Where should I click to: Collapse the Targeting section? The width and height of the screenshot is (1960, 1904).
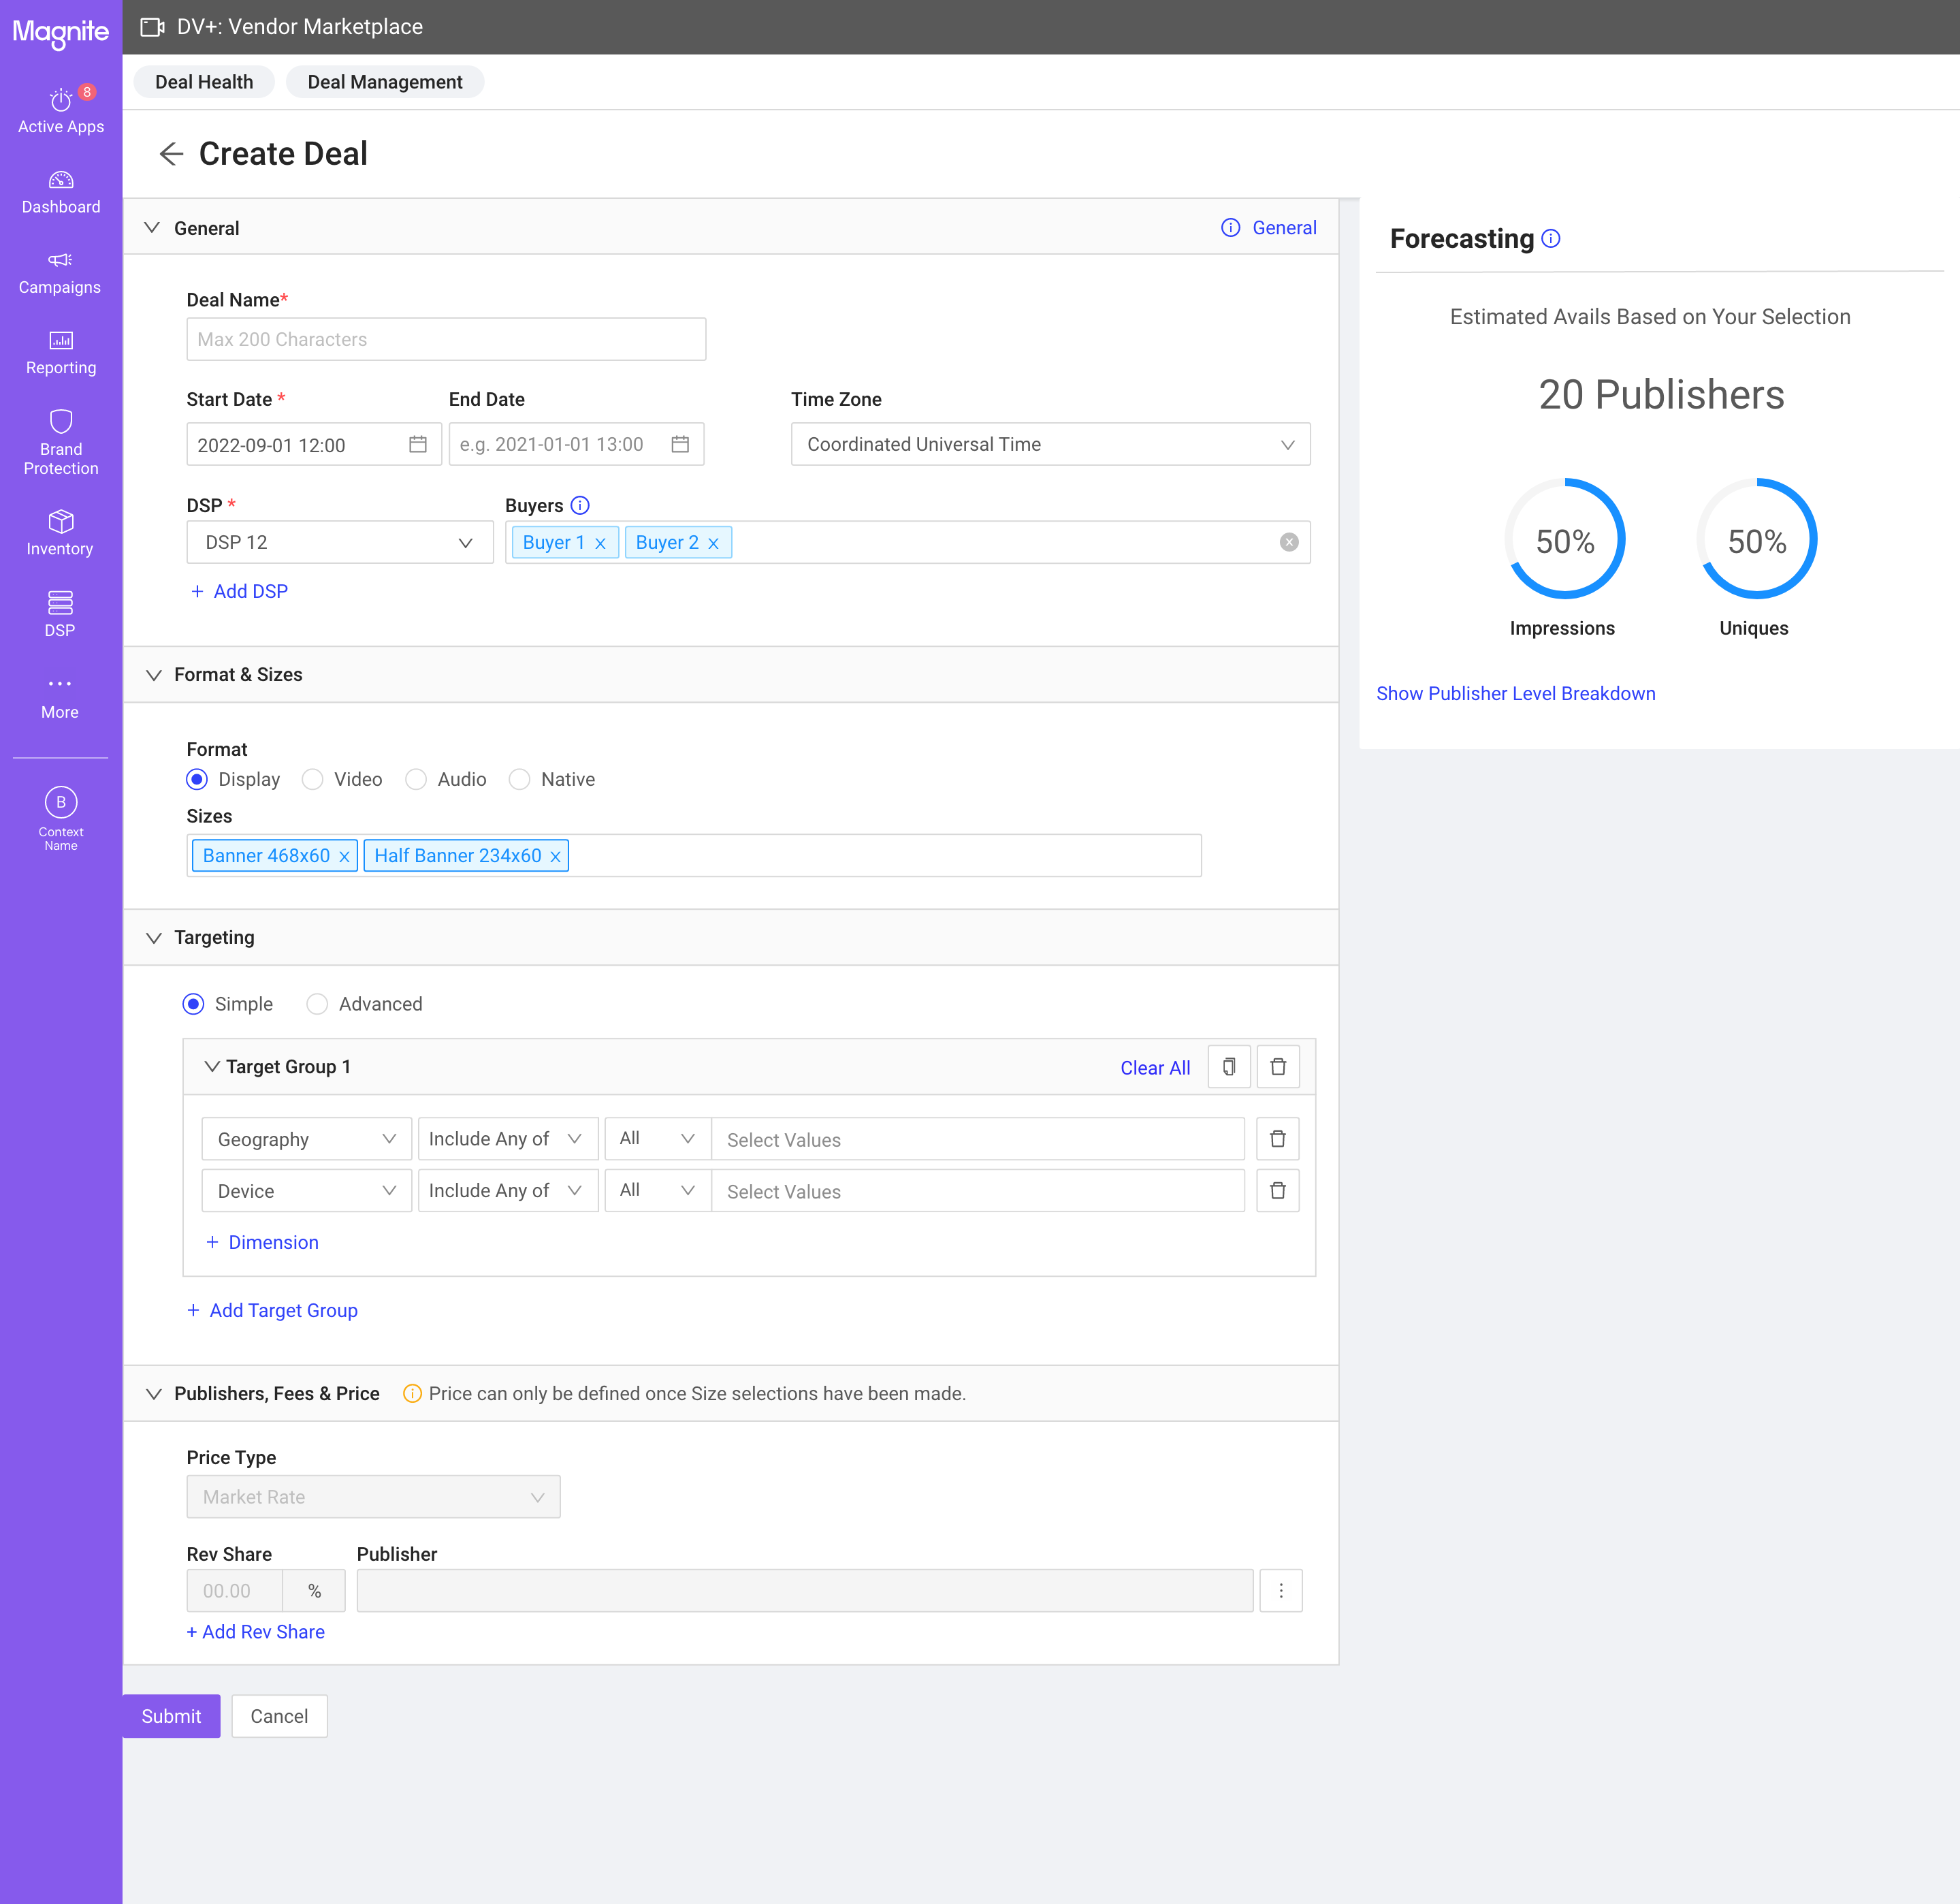pyautogui.click(x=153, y=938)
